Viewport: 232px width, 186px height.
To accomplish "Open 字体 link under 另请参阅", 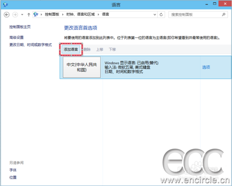I will pos(13,170).
